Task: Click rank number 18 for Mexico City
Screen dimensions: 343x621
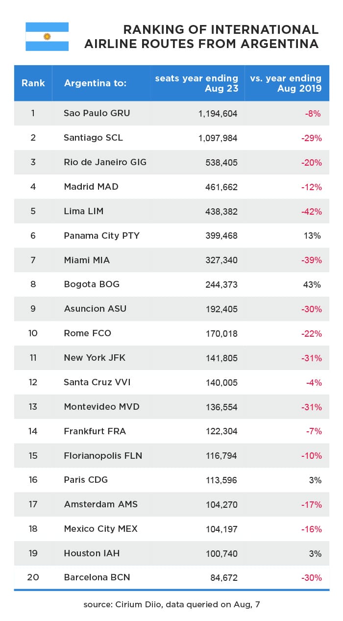Action: pos(33,529)
